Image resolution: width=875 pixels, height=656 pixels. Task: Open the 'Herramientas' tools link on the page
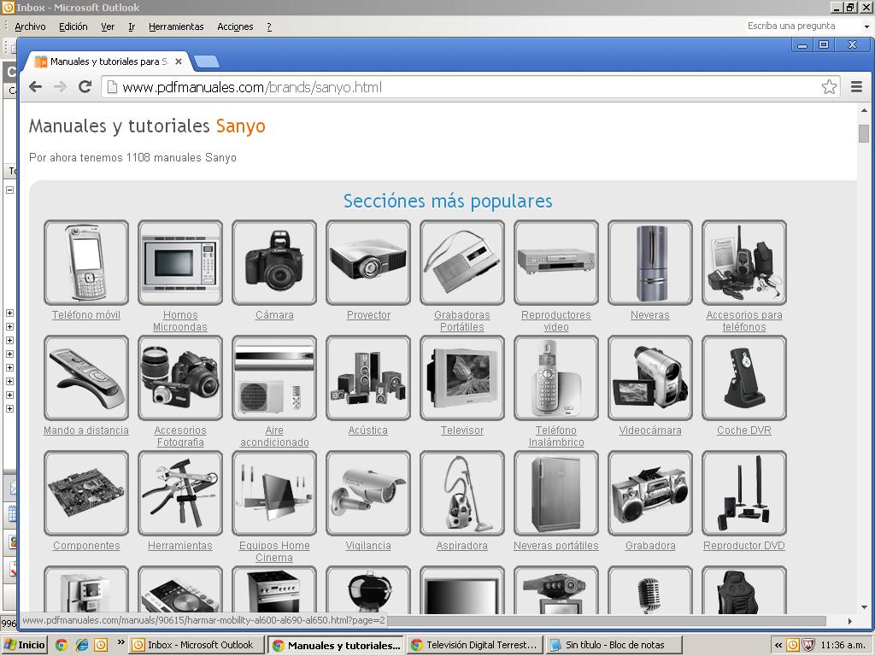(180, 546)
